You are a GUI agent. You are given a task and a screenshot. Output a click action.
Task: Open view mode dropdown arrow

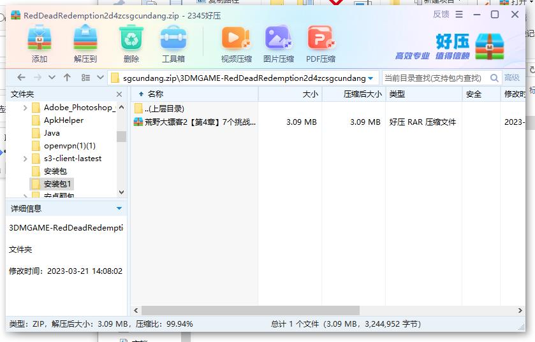coord(100,78)
